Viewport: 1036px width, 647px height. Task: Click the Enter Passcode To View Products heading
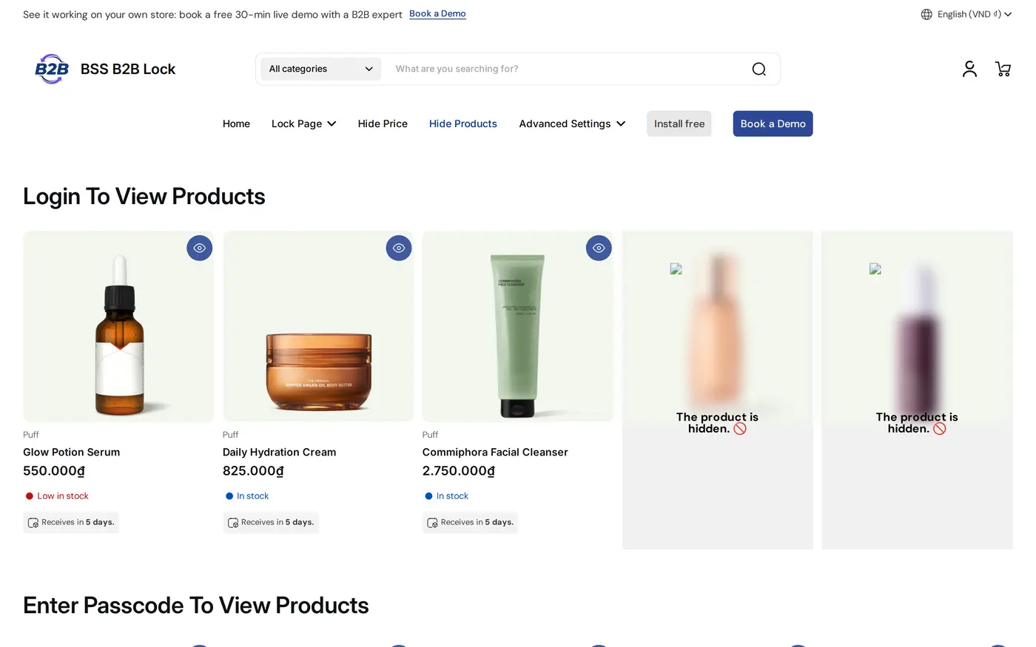[196, 606]
